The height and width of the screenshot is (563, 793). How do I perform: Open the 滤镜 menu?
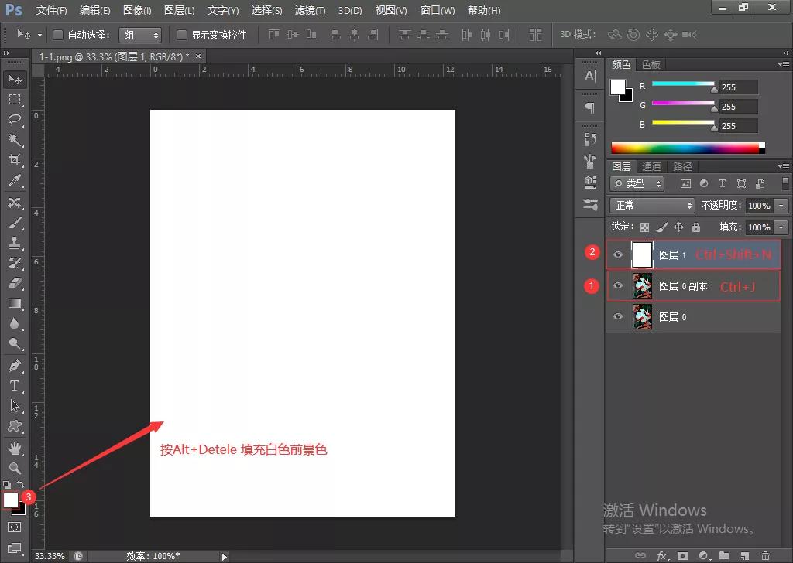click(x=309, y=10)
